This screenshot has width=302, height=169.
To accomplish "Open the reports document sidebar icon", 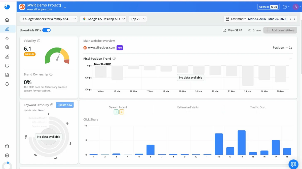I will pos(7,75).
